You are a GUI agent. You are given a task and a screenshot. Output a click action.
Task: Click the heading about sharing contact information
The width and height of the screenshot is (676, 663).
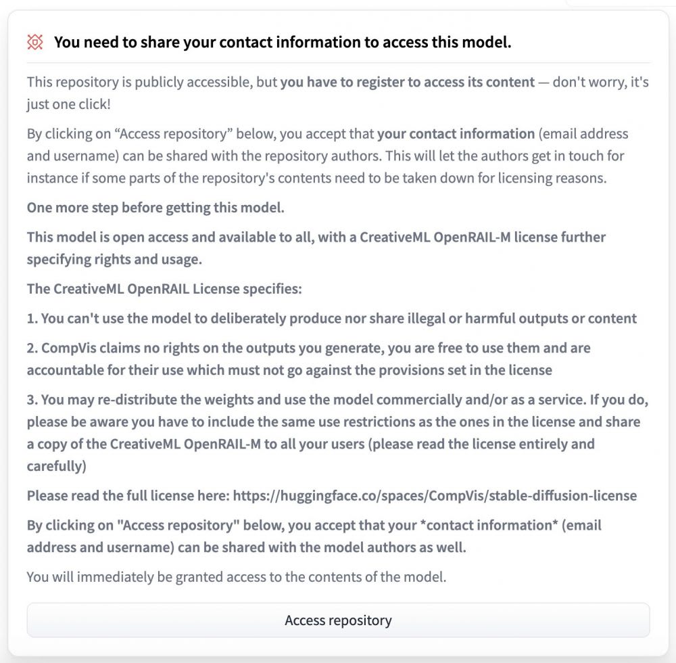pos(283,42)
